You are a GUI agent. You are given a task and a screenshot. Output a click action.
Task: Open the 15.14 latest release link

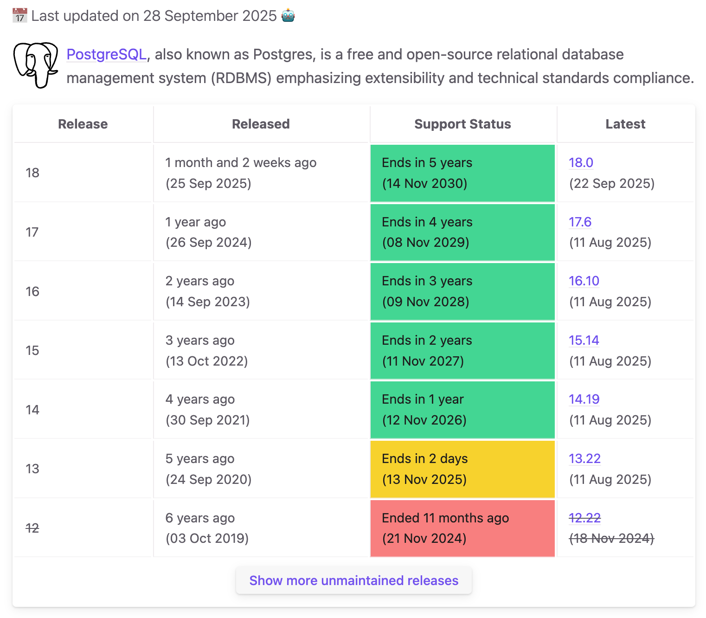584,341
